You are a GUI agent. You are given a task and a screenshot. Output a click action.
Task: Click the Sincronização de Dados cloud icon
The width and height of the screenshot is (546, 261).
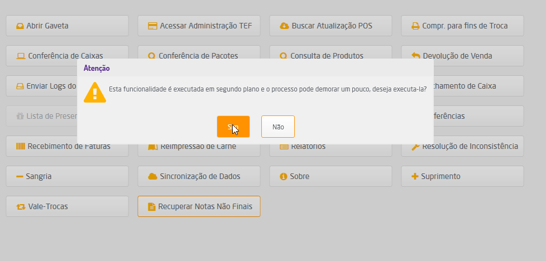152,176
